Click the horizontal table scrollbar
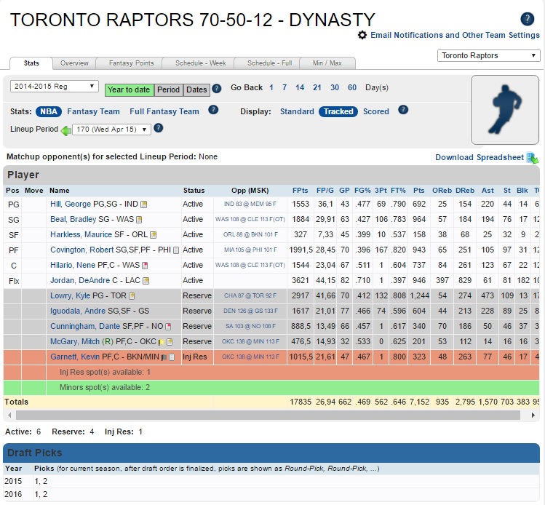The width and height of the screenshot is (545, 505). pos(268,415)
